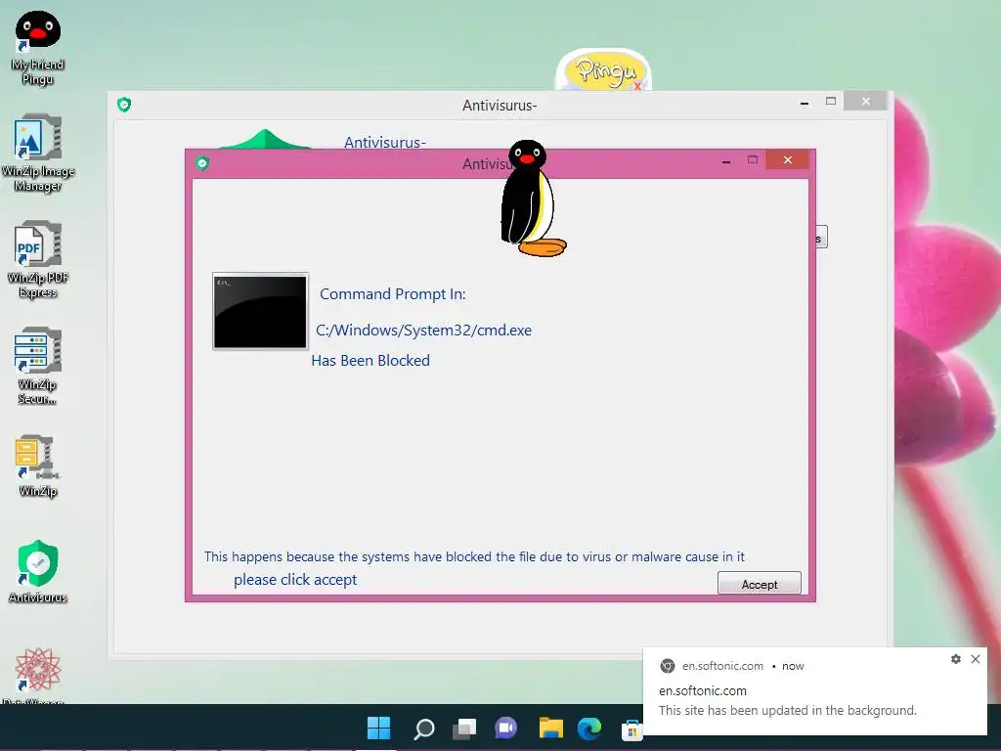The height and width of the screenshot is (751, 1001).
Task: Click 'This site has been updated' notification text
Action: (787, 710)
